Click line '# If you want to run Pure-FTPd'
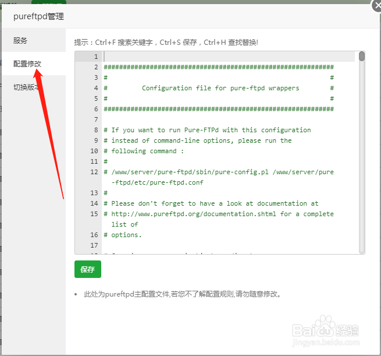Image resolution: width=381 pixels, height=356 pixels. (207, 130)
